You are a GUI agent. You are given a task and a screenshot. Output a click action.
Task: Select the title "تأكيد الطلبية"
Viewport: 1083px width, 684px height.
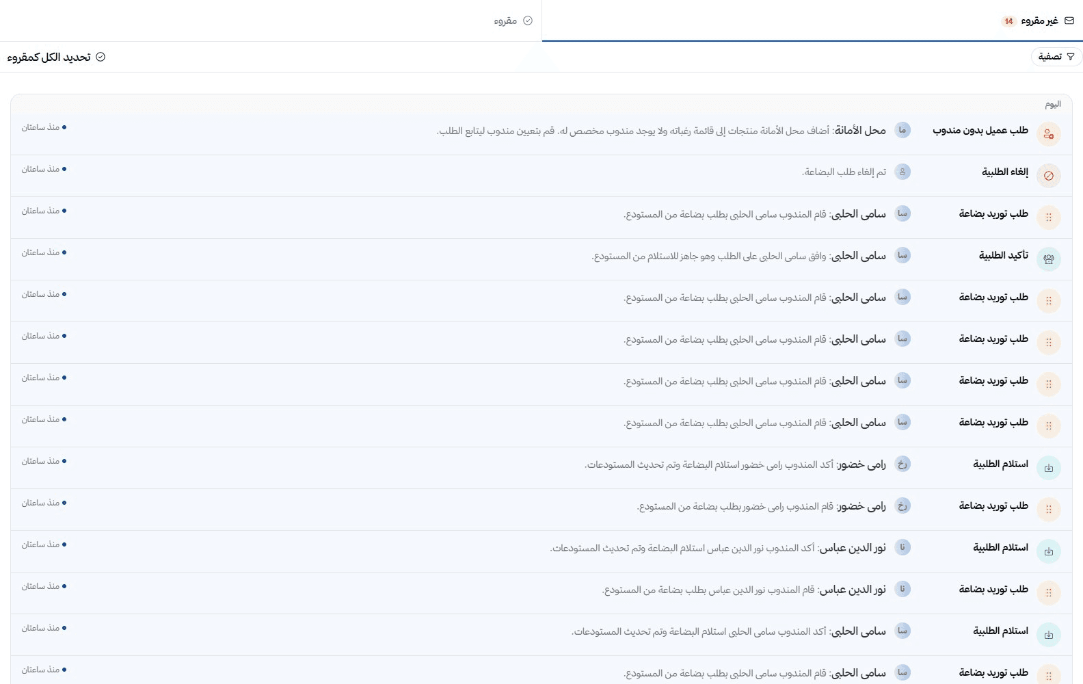[1004, 255]
